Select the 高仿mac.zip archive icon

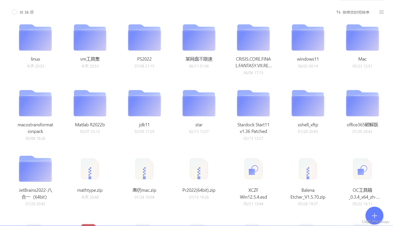144,169
